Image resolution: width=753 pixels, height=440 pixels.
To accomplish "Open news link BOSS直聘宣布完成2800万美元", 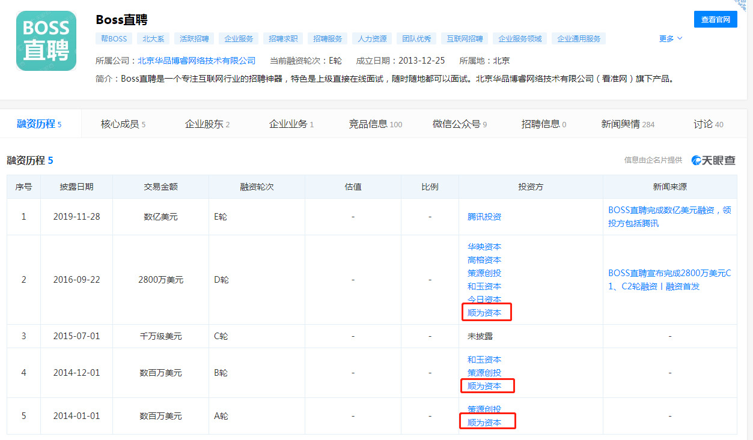I will [x=669, y=280].
